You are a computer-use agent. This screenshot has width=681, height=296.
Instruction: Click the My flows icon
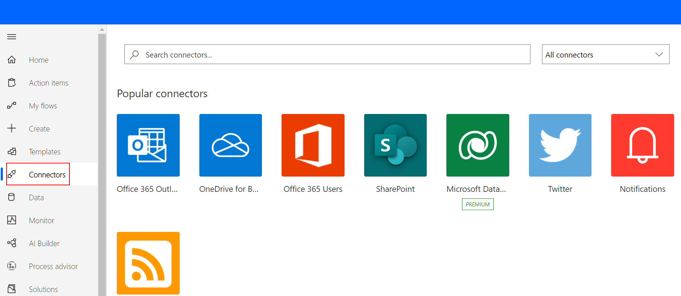click(x=12, y=106)
